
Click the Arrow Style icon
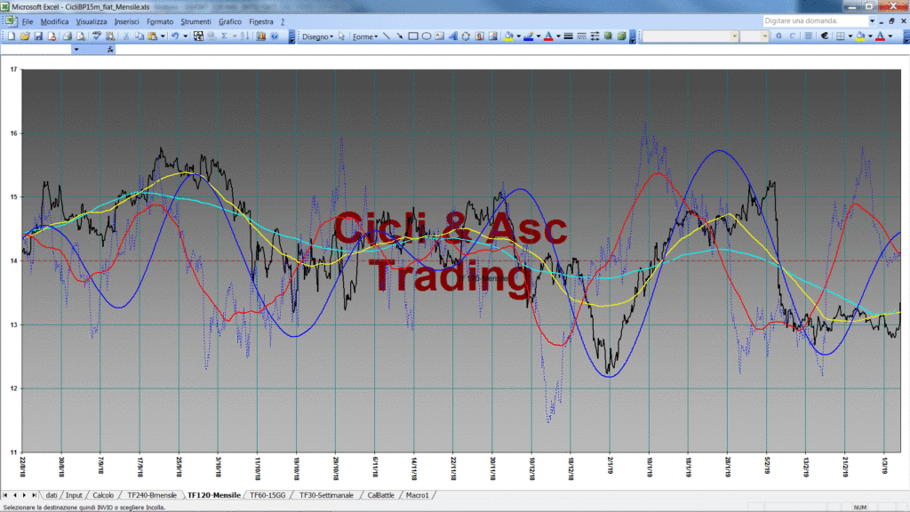[x=595, y=36]
